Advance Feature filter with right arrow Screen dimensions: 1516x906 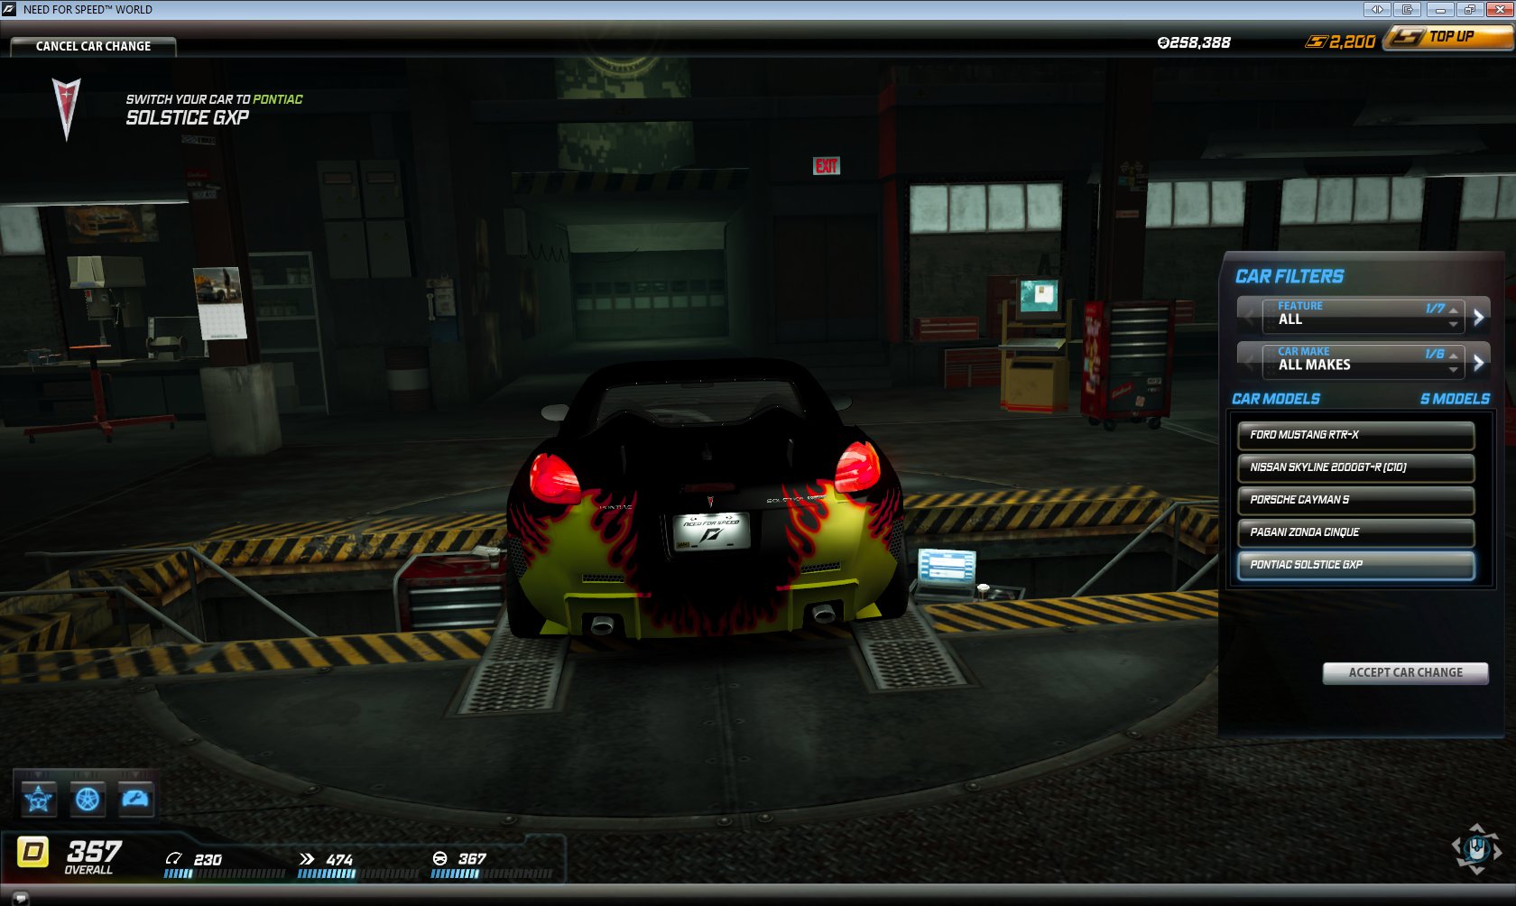tap(1478, 317)
